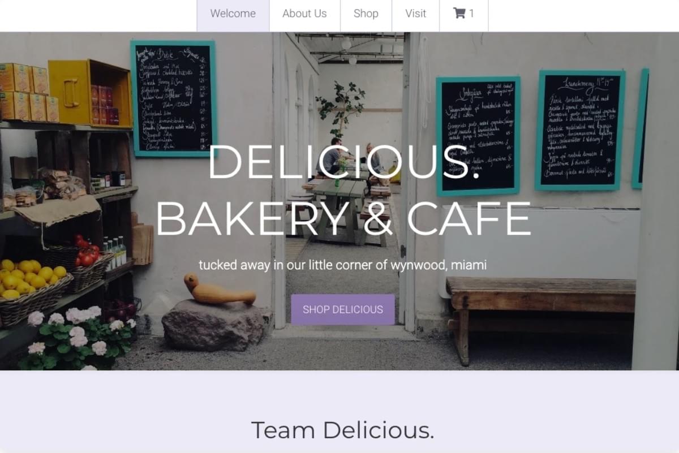Click the cart item count number 1

pyautogui.click(x=471, y=14)
